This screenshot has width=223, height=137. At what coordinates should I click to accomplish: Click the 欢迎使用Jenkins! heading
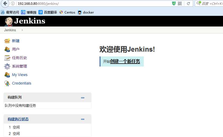127,49
